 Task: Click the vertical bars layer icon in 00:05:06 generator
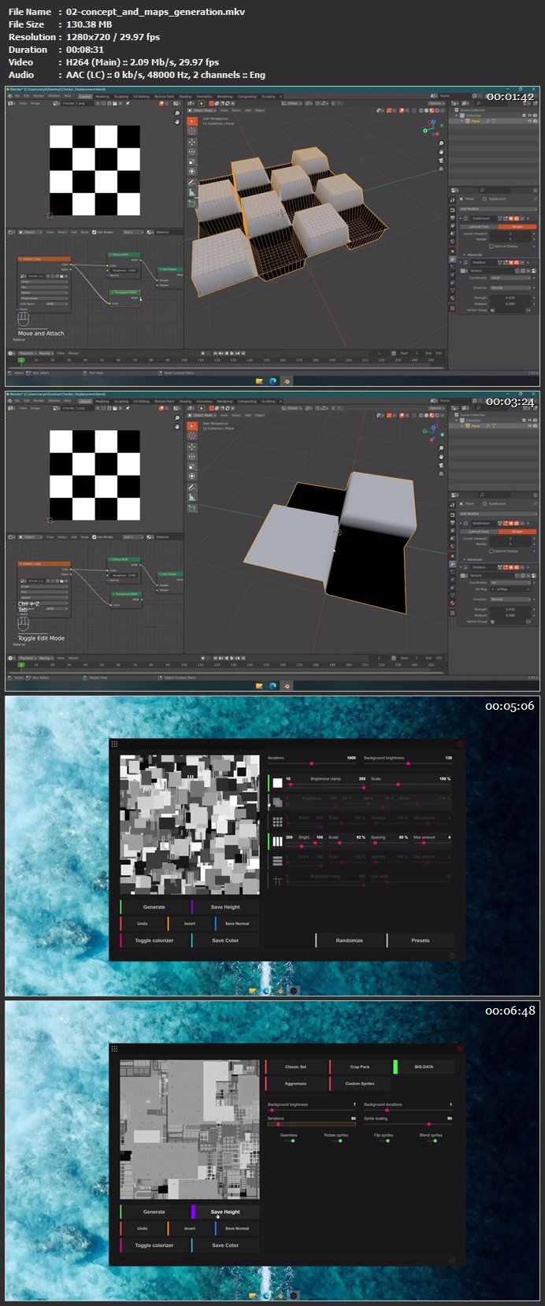point(277,841)
